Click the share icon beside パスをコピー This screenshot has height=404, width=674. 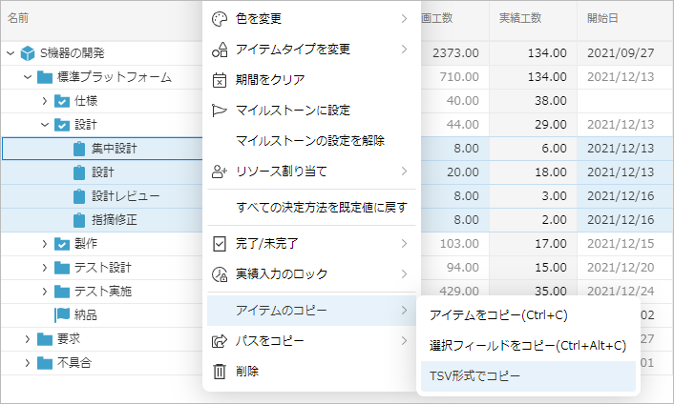click(220, 340)
